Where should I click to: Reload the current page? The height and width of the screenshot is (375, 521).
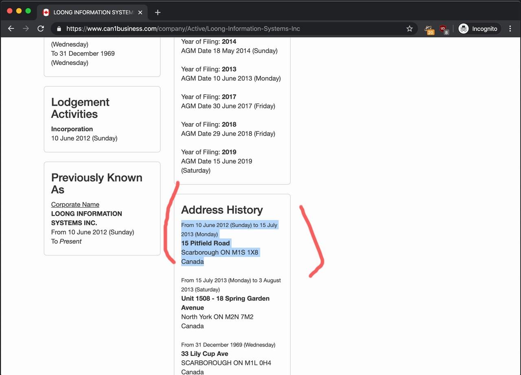40,28
